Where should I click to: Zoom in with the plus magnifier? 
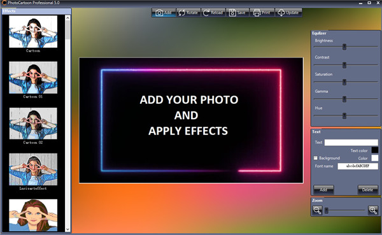[373, 210]
